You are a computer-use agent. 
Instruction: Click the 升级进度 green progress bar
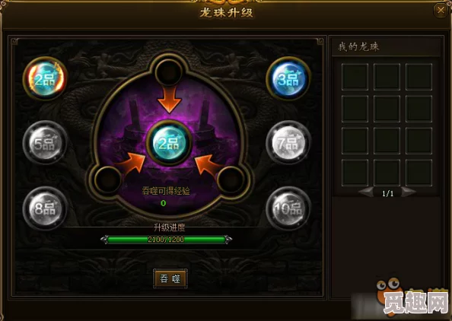[167, 239]
